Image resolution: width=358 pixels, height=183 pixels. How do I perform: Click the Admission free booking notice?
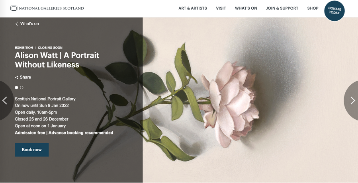pos(64,132)
